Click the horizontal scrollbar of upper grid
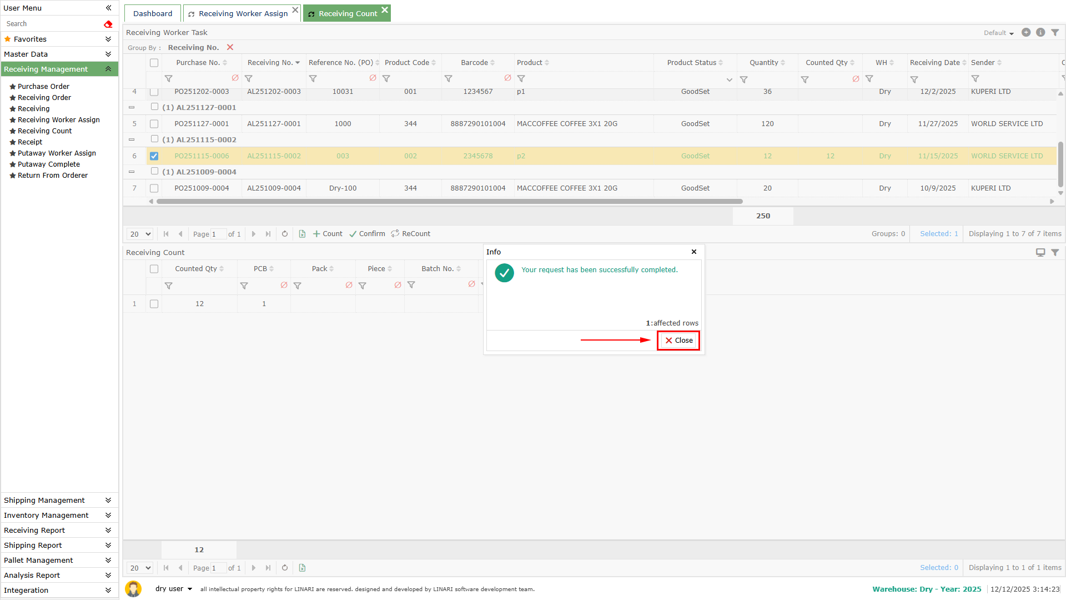 tap(450, 202)
